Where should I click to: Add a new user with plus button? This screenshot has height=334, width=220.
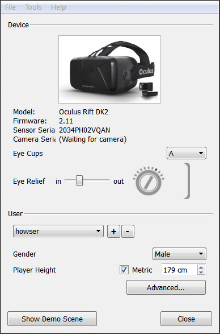click(113, 231)
